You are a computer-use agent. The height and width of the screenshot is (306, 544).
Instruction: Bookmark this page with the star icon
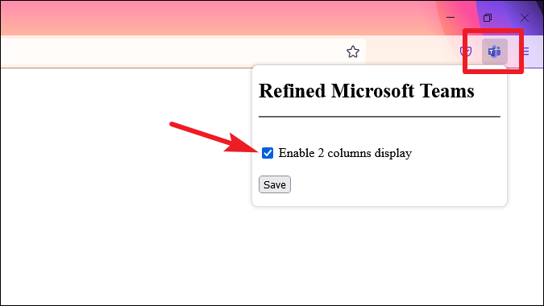tap(353, 52)
